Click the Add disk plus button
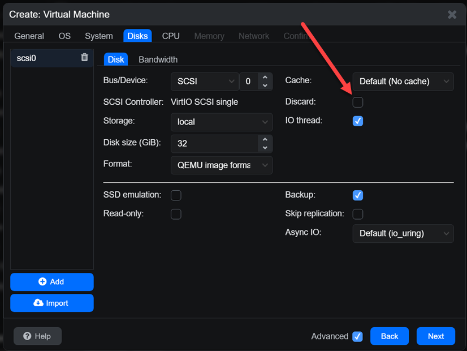Viewport: 467px width, 351px height. [x=52, y=282]
